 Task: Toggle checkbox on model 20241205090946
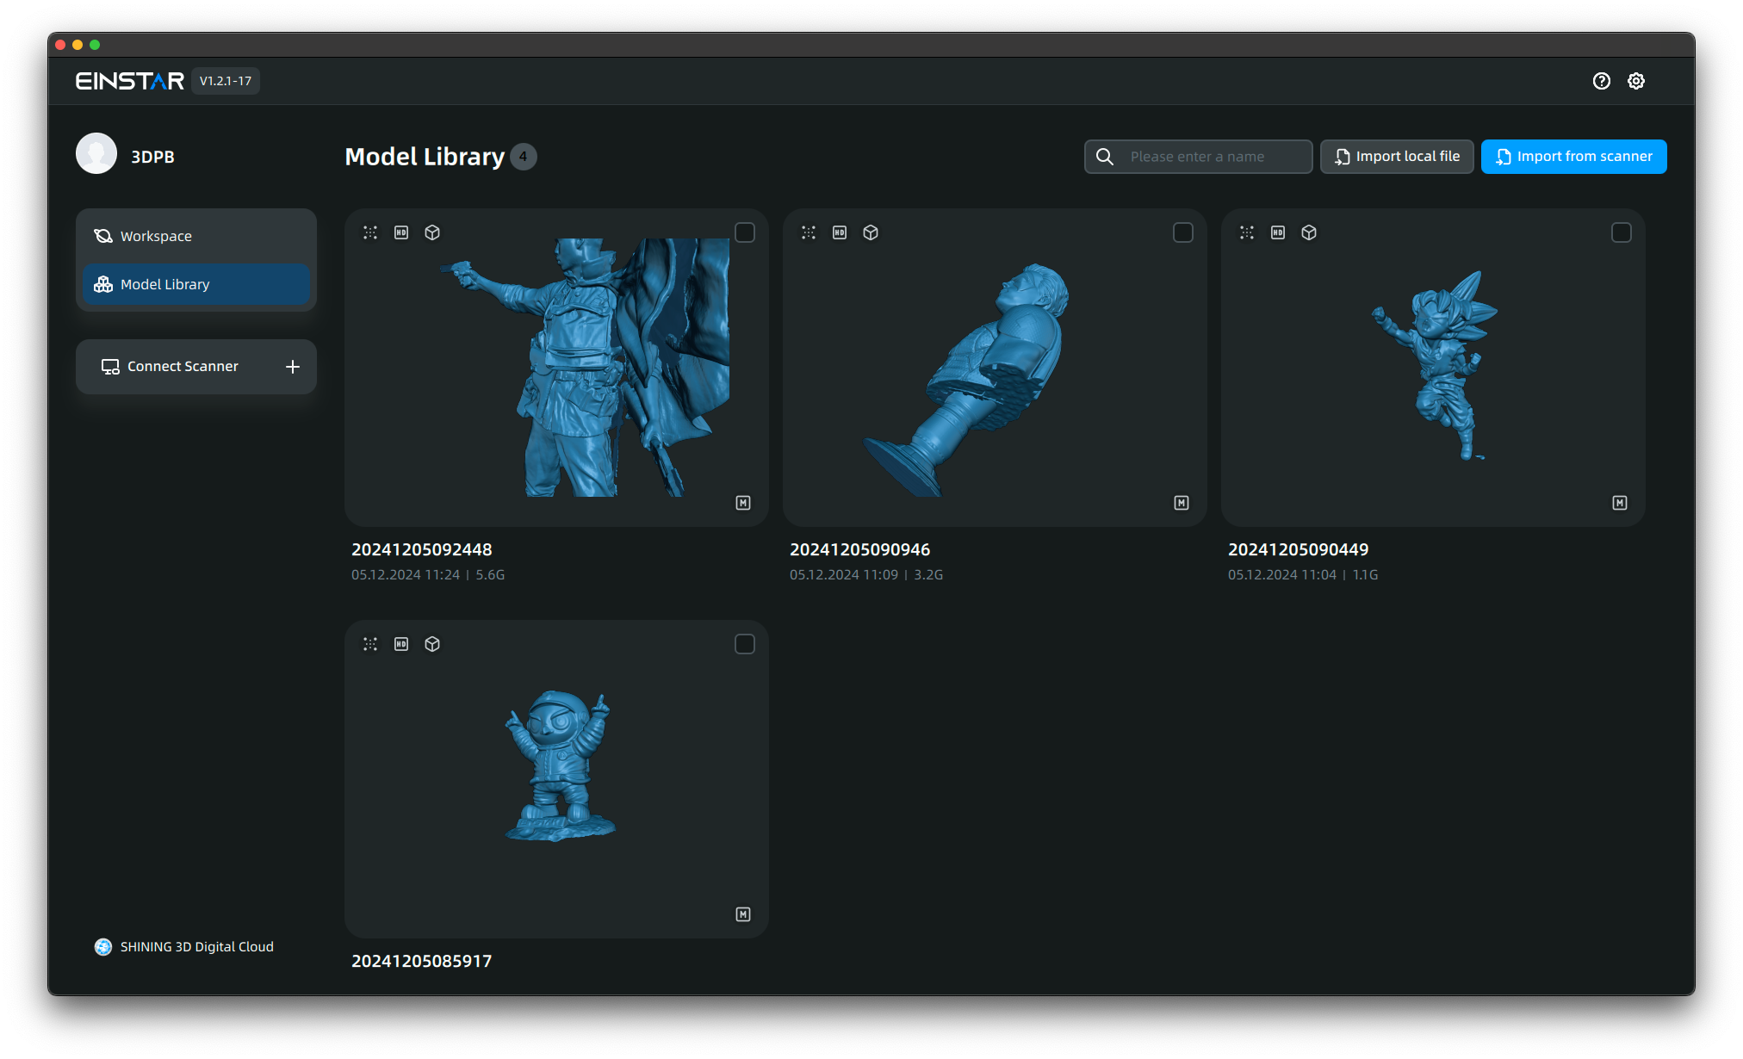(x=1184, y=234)
